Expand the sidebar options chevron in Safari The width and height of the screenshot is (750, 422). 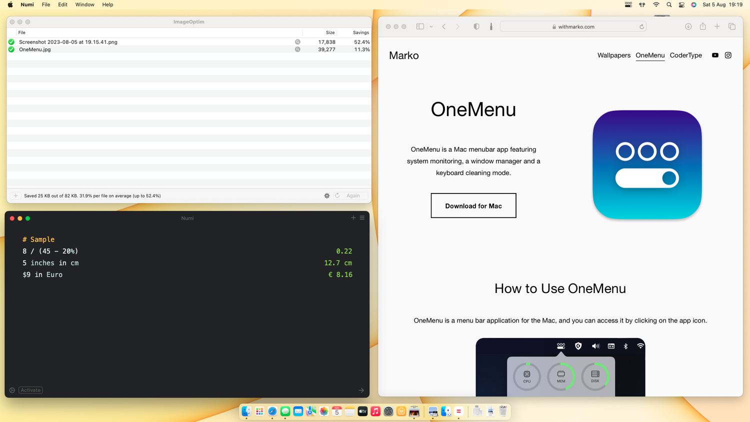[x=431, y=26]
